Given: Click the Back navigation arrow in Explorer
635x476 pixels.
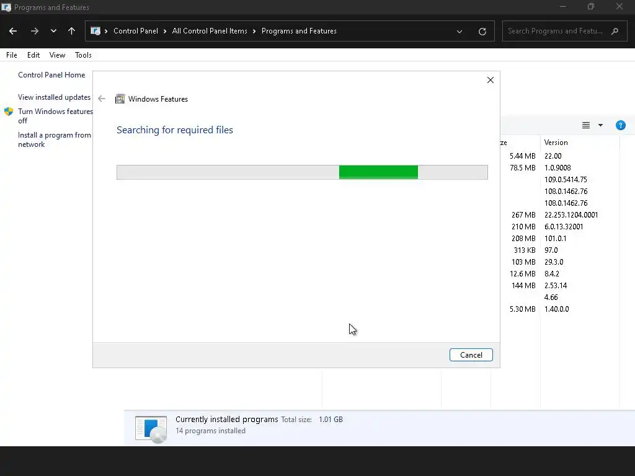Looking at the screenshot, I should point(13,31).
